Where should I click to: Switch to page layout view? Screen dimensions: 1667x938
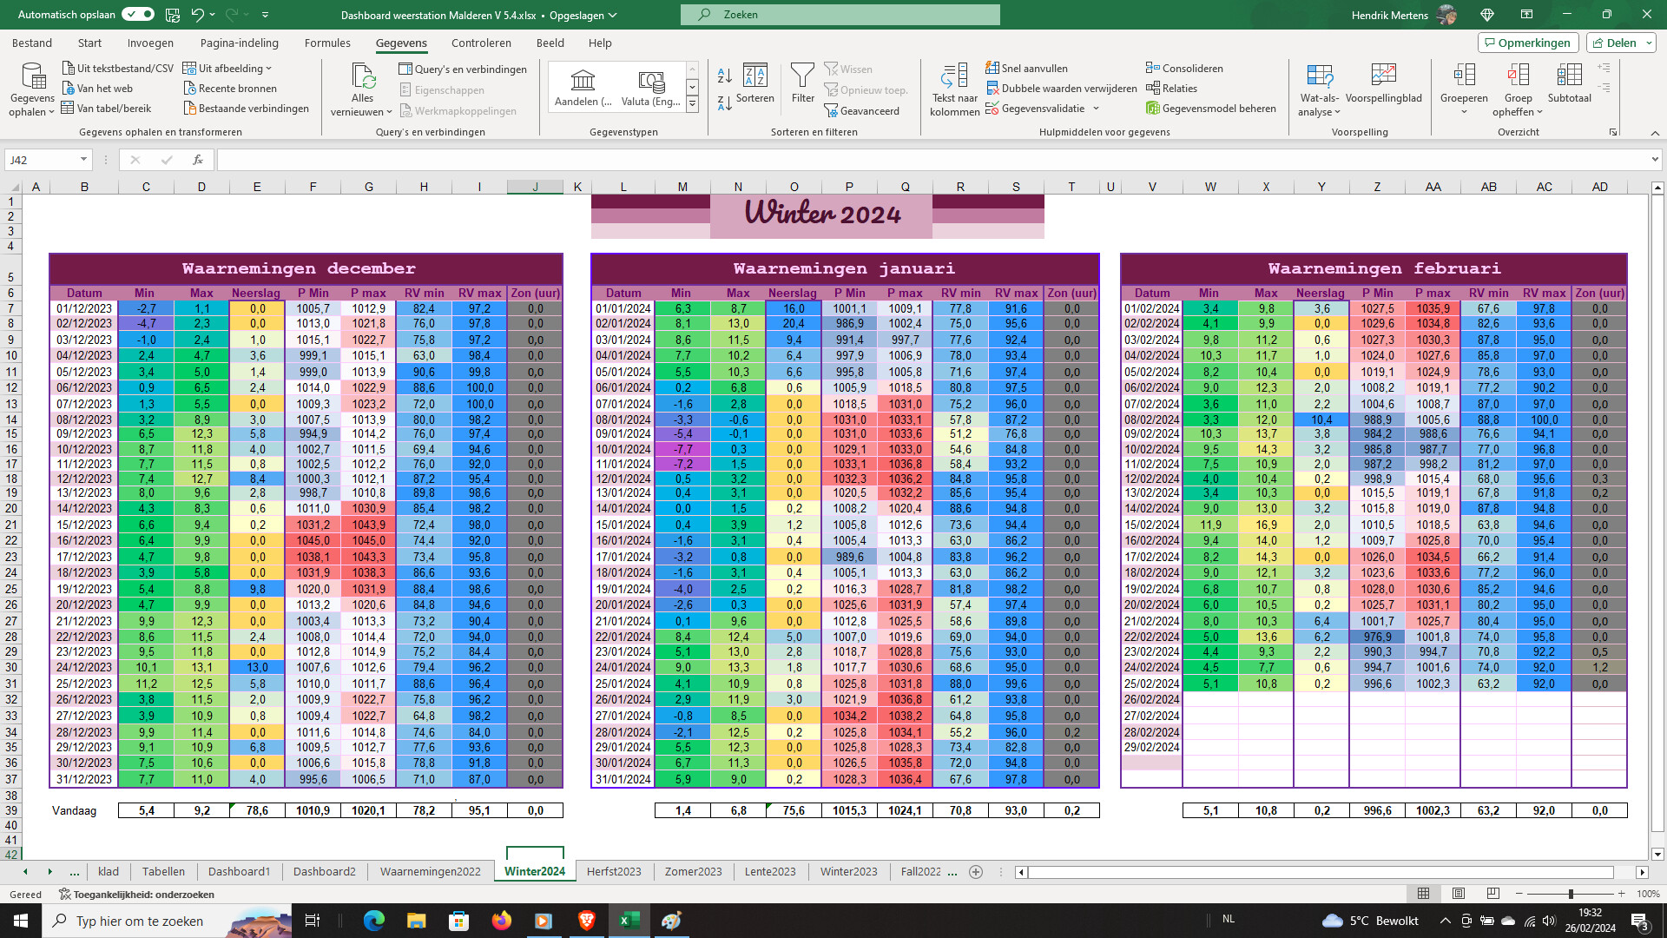click(1459, 894)
